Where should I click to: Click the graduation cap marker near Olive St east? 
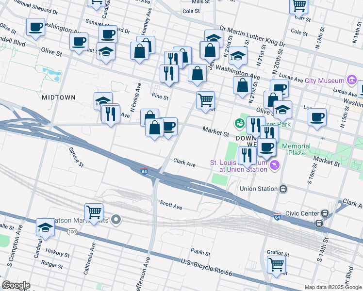282,110
